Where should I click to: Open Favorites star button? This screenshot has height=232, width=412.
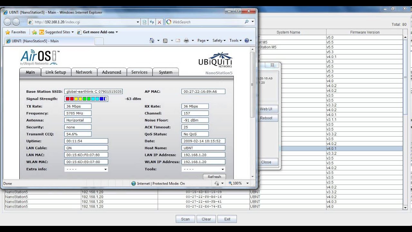point(15,32)
